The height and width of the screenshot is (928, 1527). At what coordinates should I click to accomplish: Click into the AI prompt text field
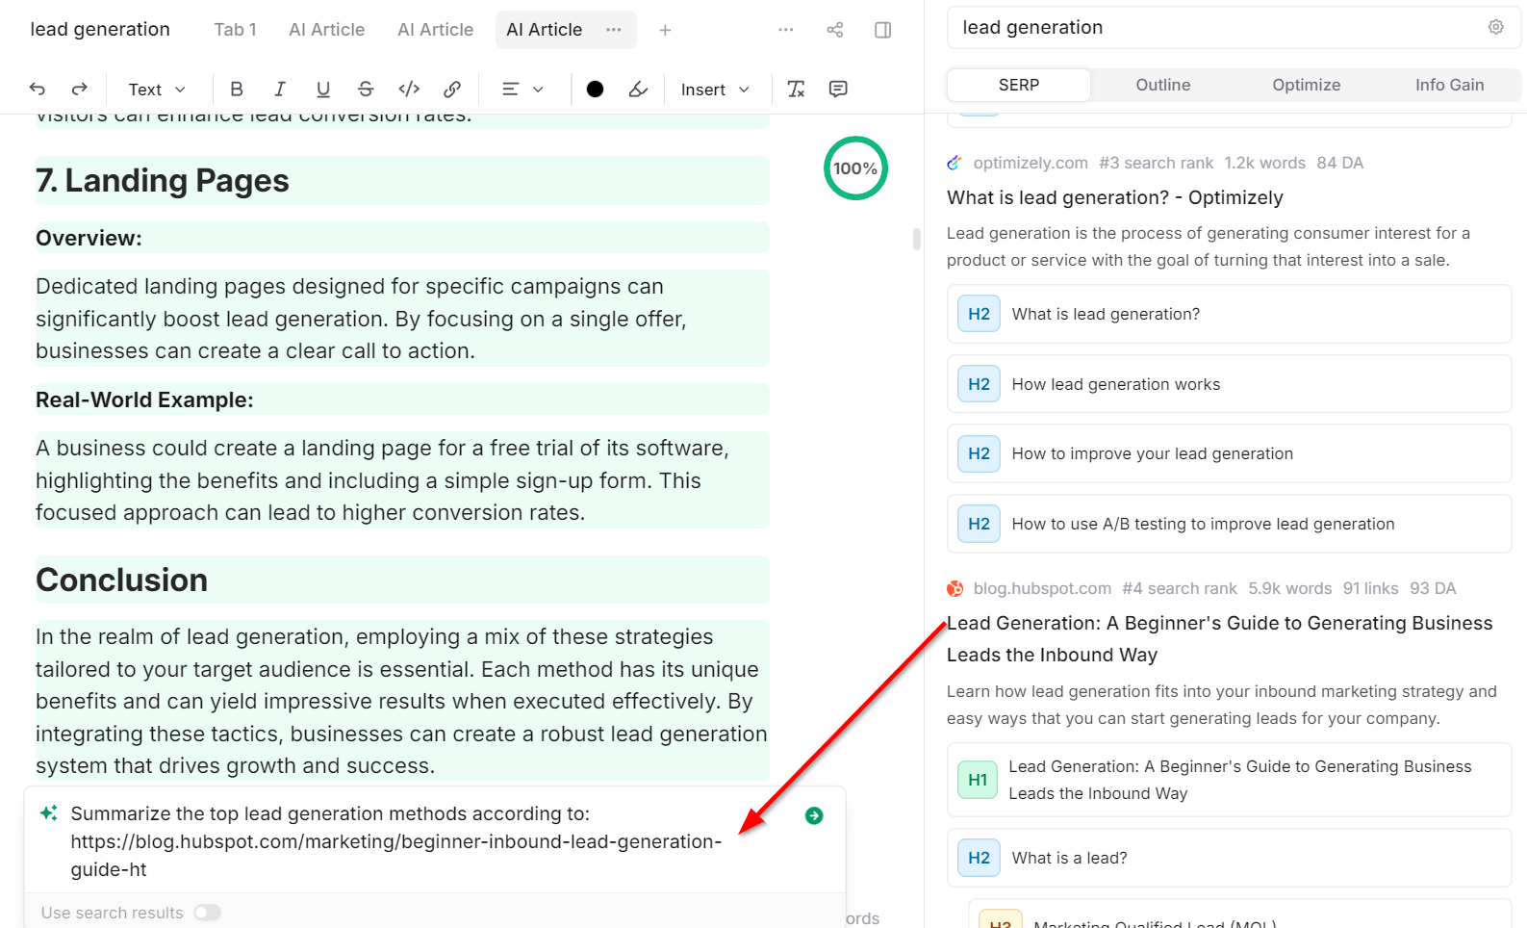click(396, 841)
